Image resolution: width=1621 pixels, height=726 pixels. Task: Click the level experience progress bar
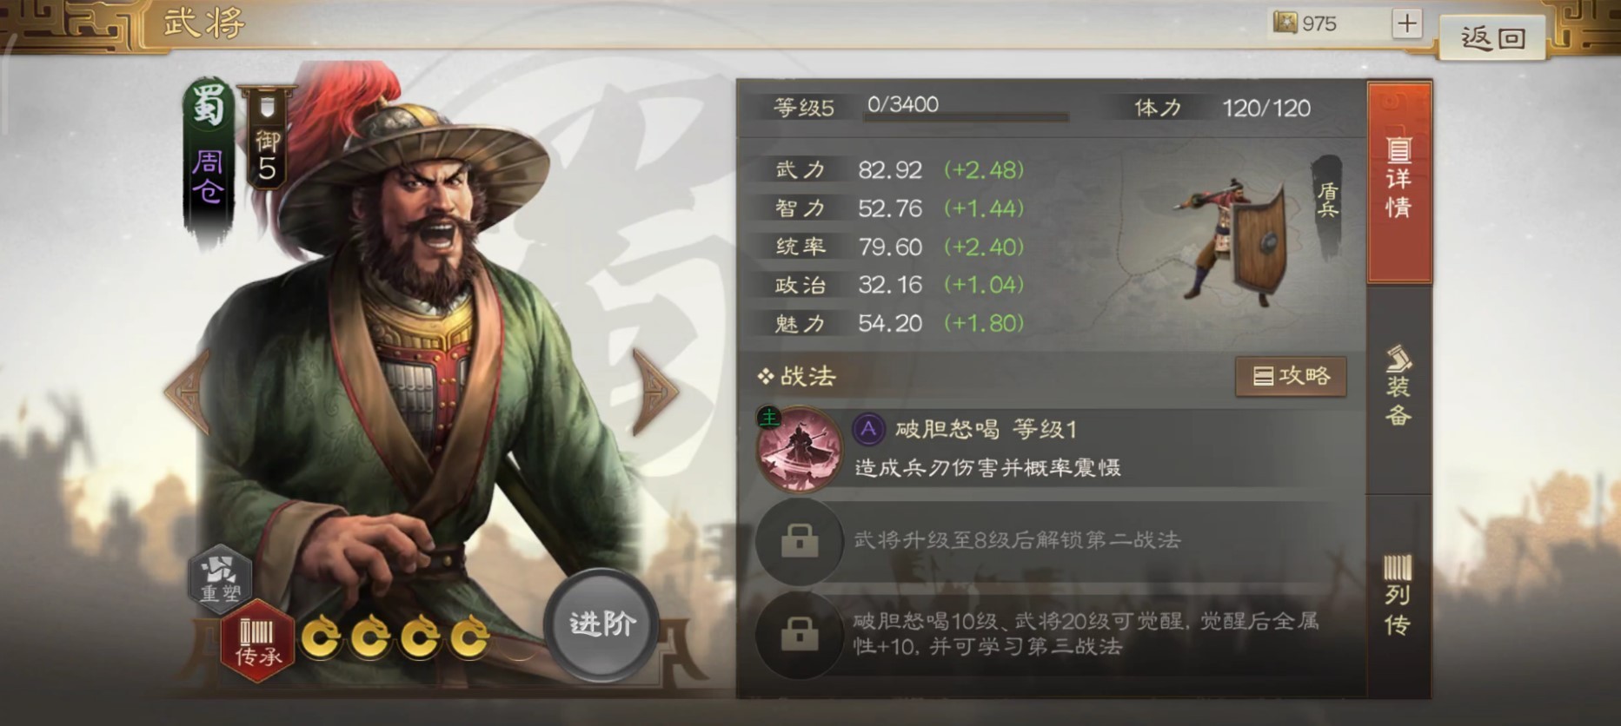pos(965,115)
